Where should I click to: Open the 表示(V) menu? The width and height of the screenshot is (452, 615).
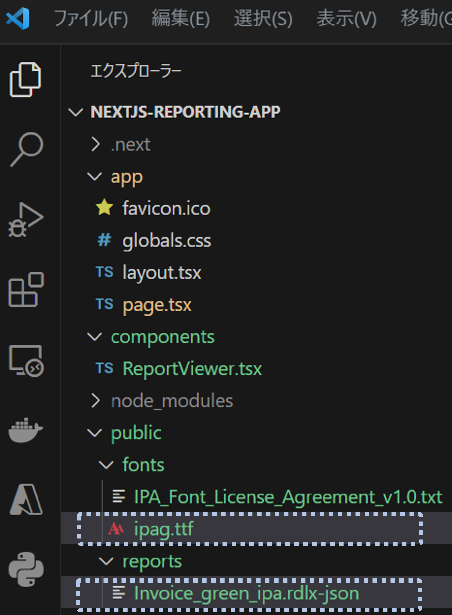[347, 19]
